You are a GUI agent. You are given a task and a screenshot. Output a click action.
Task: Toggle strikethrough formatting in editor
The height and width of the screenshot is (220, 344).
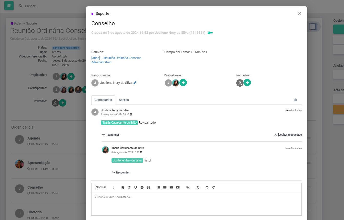pos(142,188)
